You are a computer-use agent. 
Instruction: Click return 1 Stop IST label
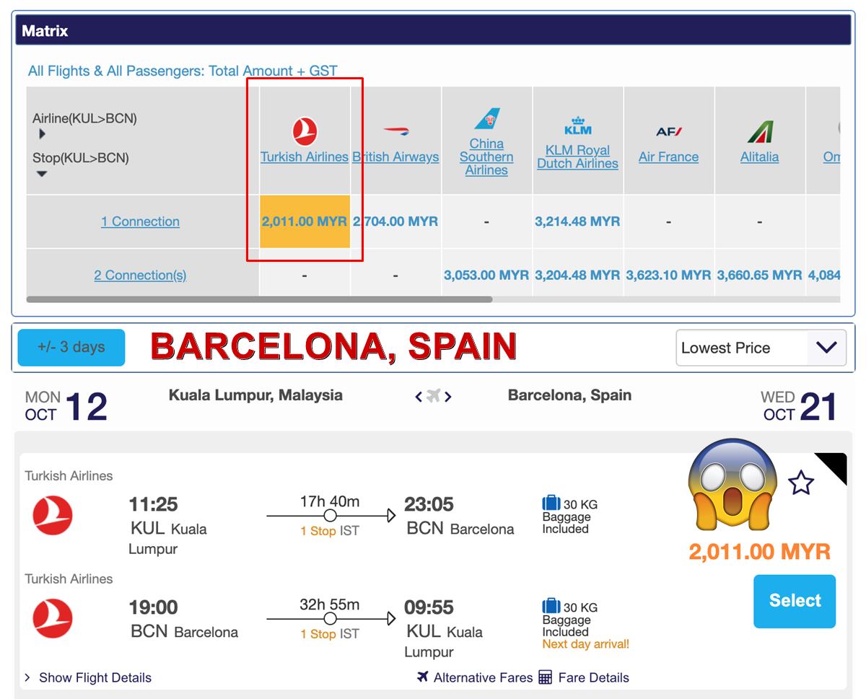click(x=330, y=634)
